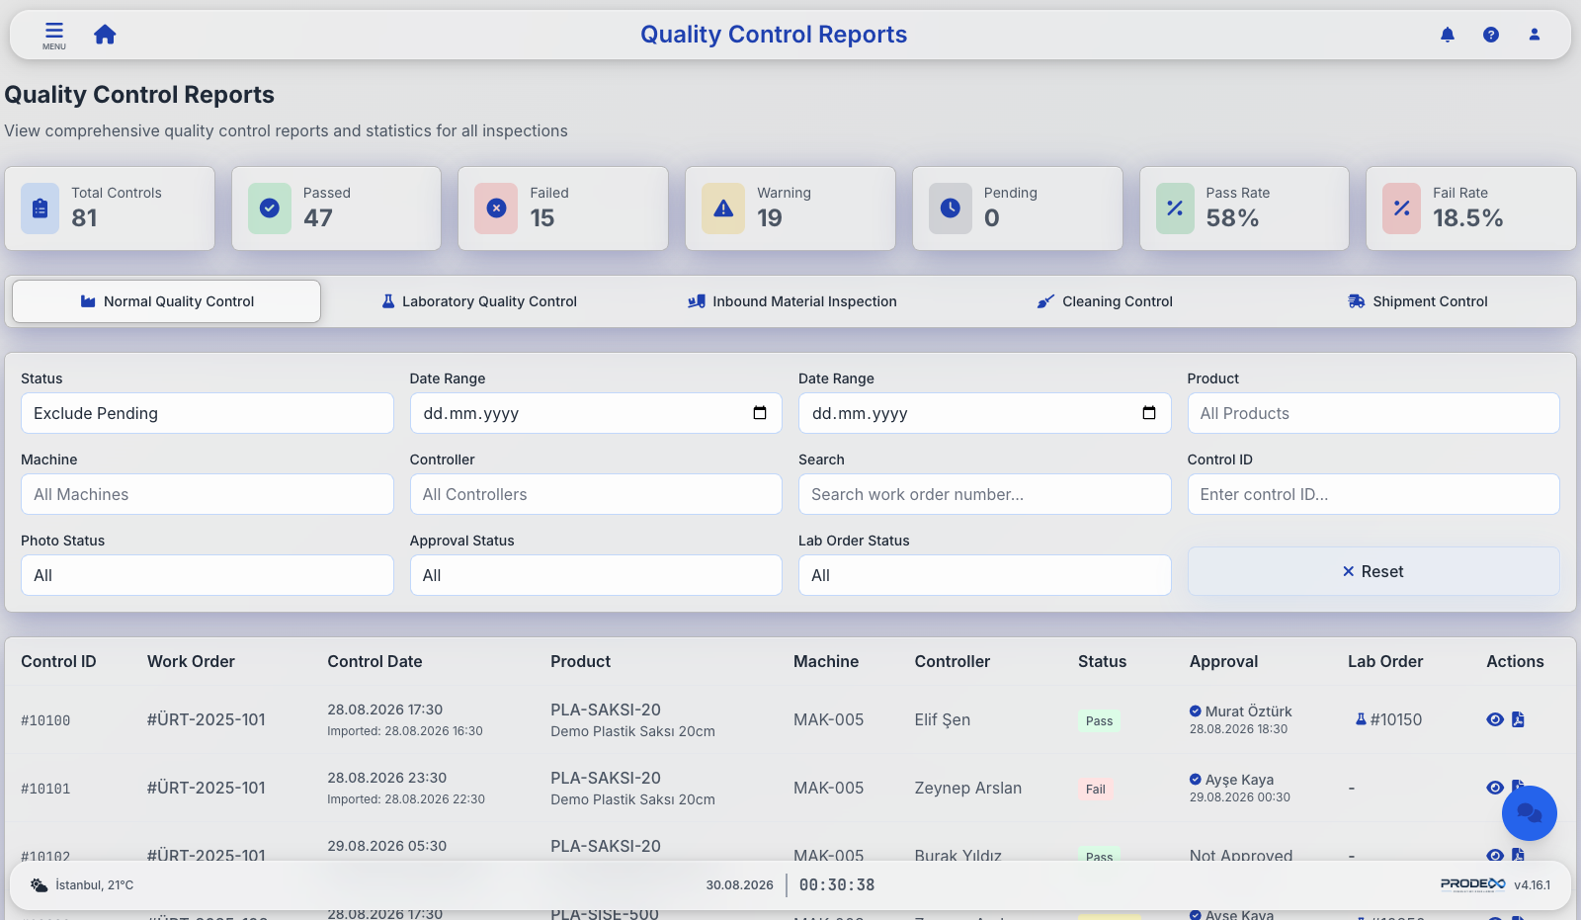Open the help question mark icon
The width and height of the screenshot is (1581, 920).
(x=1491, y=35)
